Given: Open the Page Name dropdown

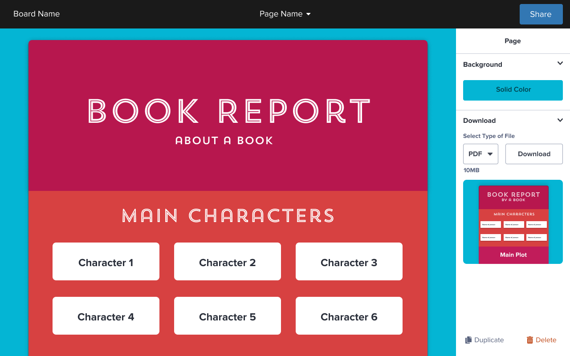Looking at the screenshot, I should coord(285,14).
